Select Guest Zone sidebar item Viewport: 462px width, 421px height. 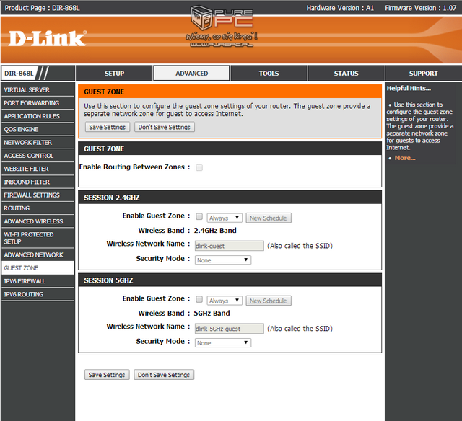click(x=38, y=268)
